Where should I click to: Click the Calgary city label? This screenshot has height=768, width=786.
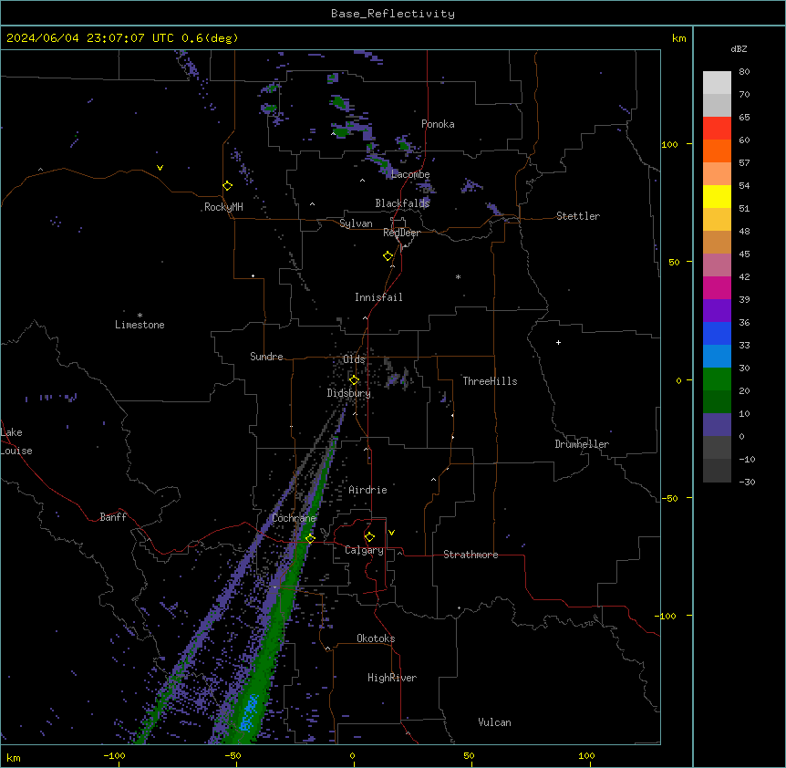click(364, 550)
